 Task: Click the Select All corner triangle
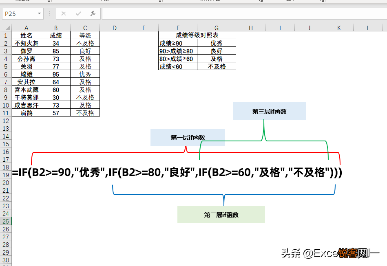[8, 28]
